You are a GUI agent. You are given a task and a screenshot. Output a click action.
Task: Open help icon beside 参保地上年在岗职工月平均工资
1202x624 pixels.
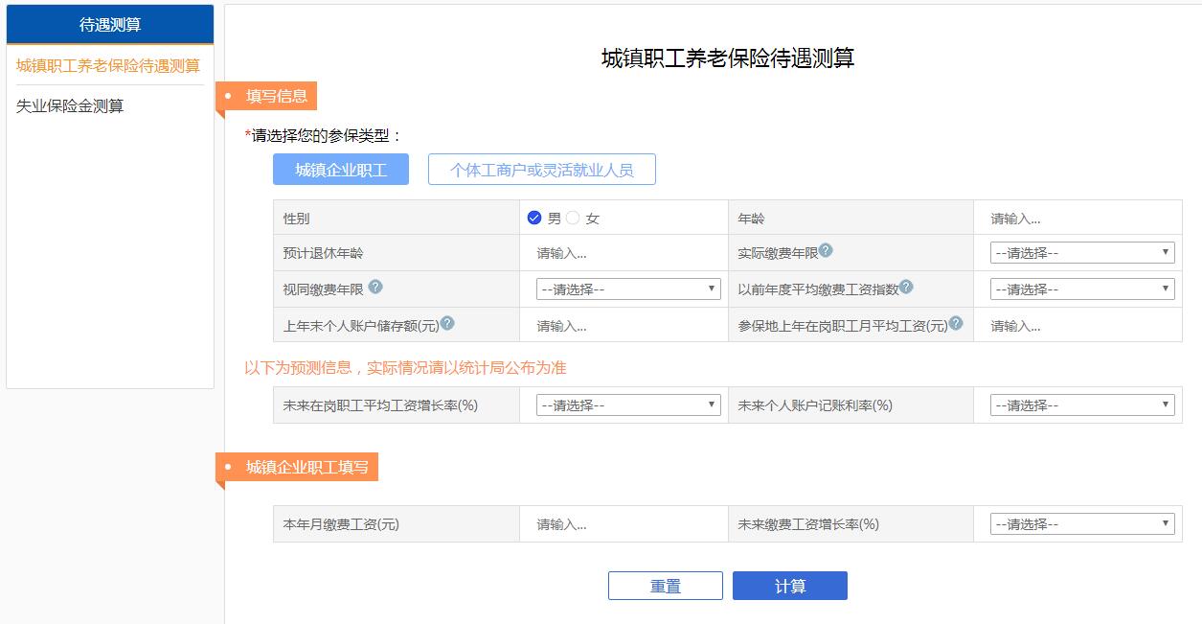[x=955, y=324]
